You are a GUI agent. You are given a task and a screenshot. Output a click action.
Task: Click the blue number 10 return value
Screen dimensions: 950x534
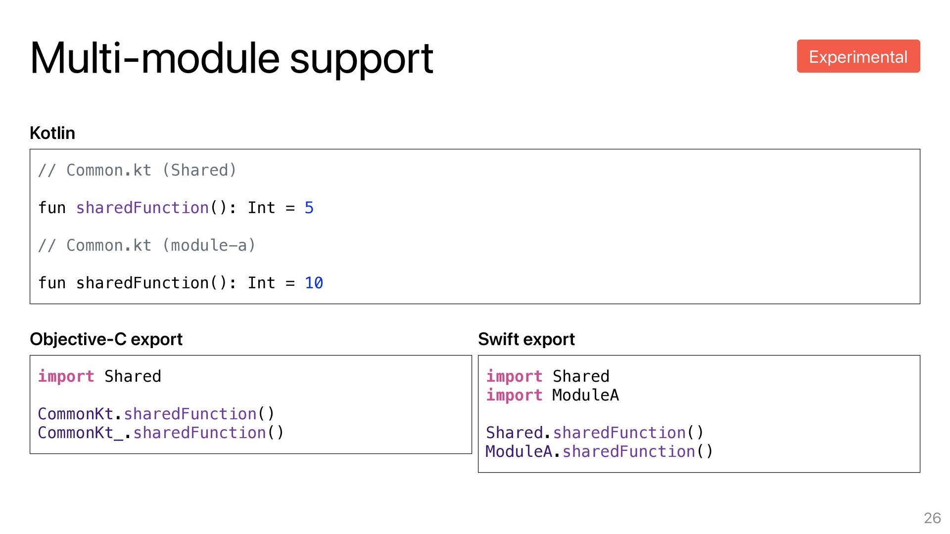314,283
